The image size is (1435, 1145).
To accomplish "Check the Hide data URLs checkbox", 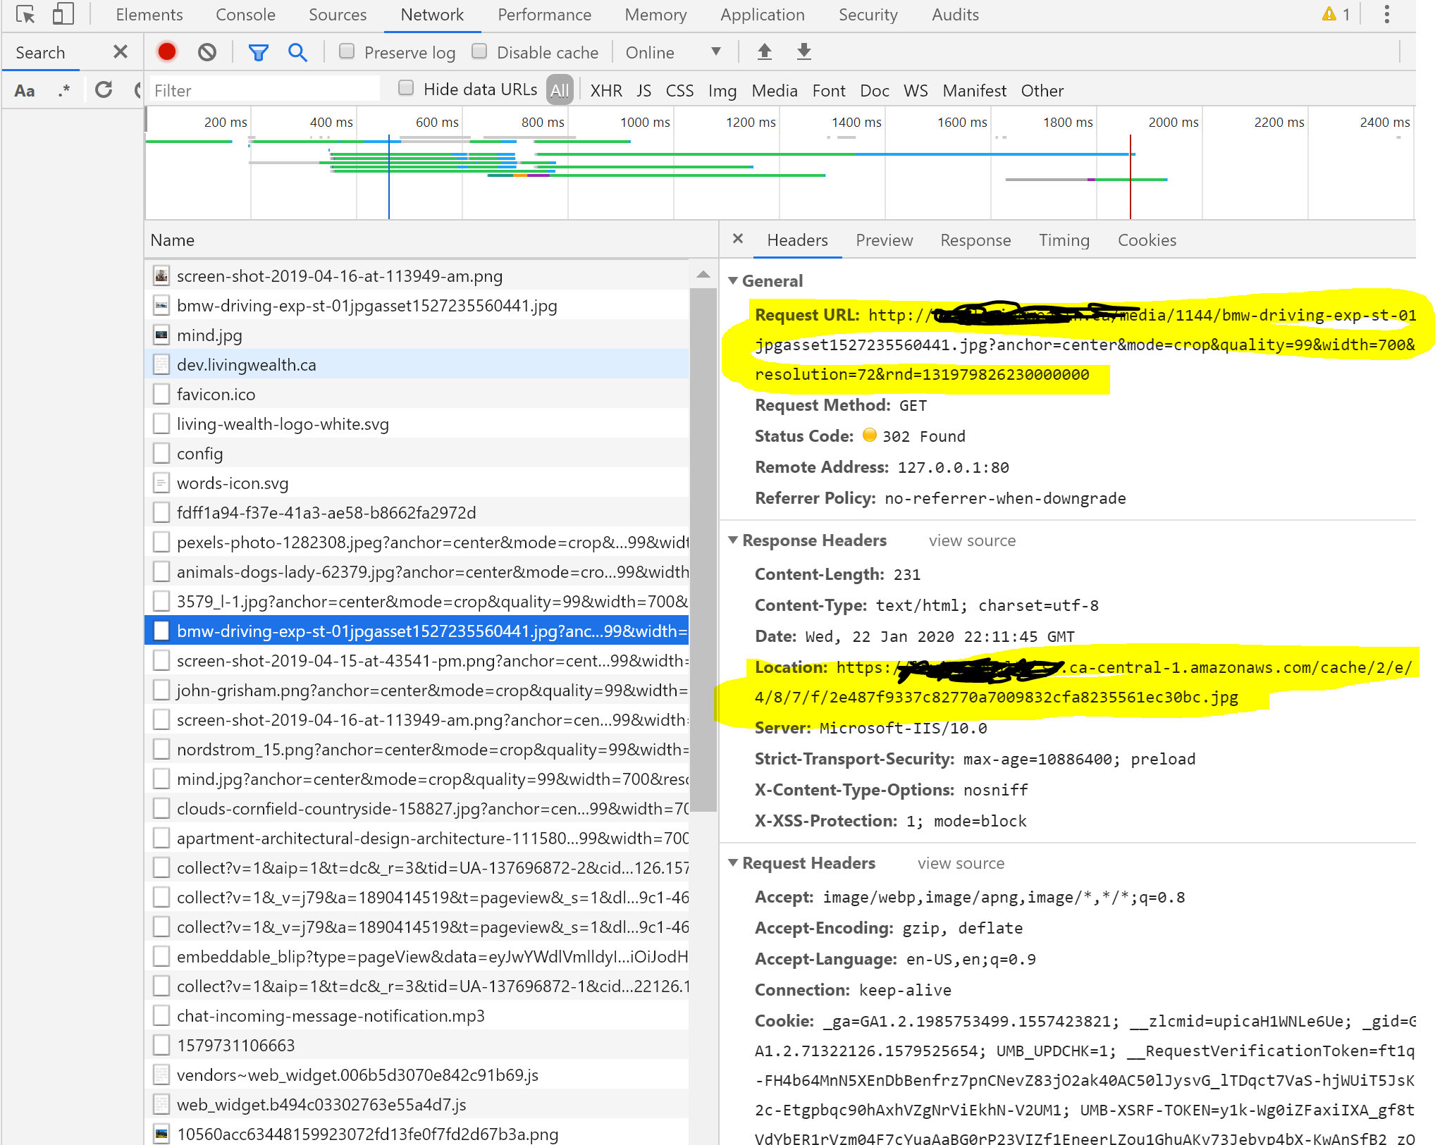I will [x=406, y=88].
